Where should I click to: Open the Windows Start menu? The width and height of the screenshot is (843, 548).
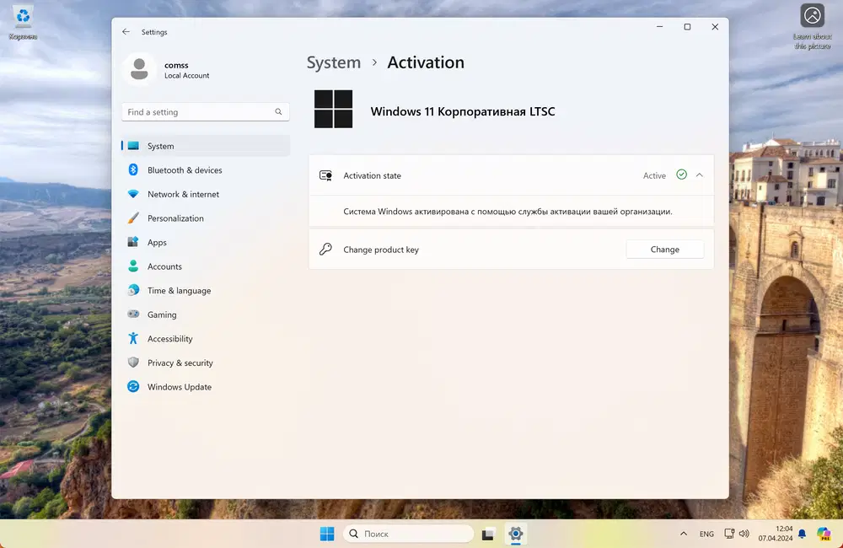(327, 534)
